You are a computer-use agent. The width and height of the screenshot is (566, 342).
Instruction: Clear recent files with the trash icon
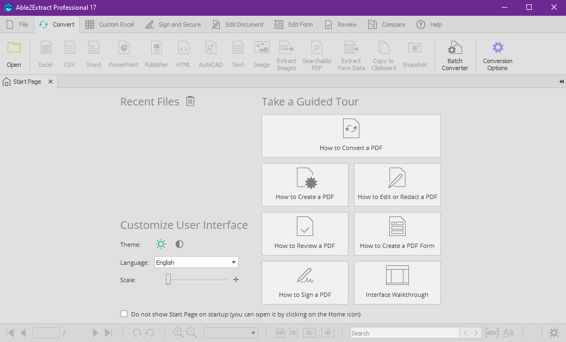(190, 102)
